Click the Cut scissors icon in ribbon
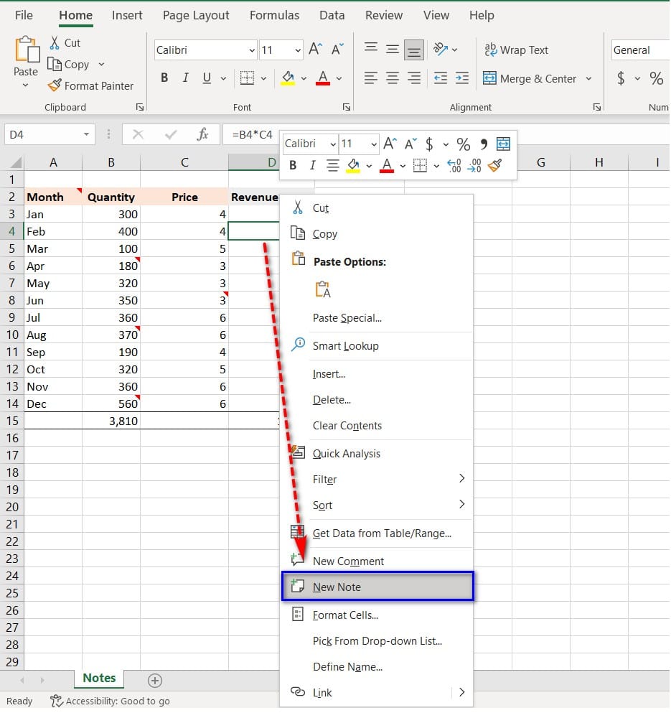The image size is (671, 718). coord(55,42)
